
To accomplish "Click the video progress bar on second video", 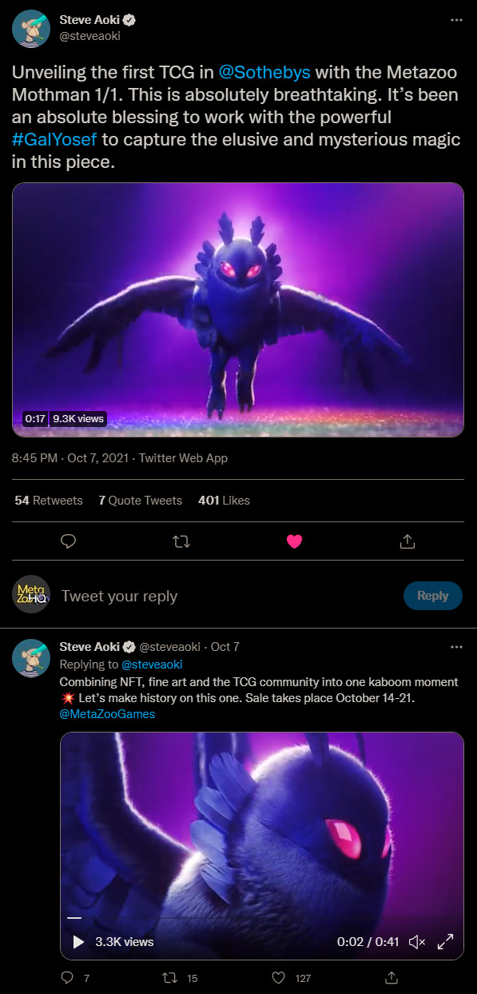I will [262, 918].
